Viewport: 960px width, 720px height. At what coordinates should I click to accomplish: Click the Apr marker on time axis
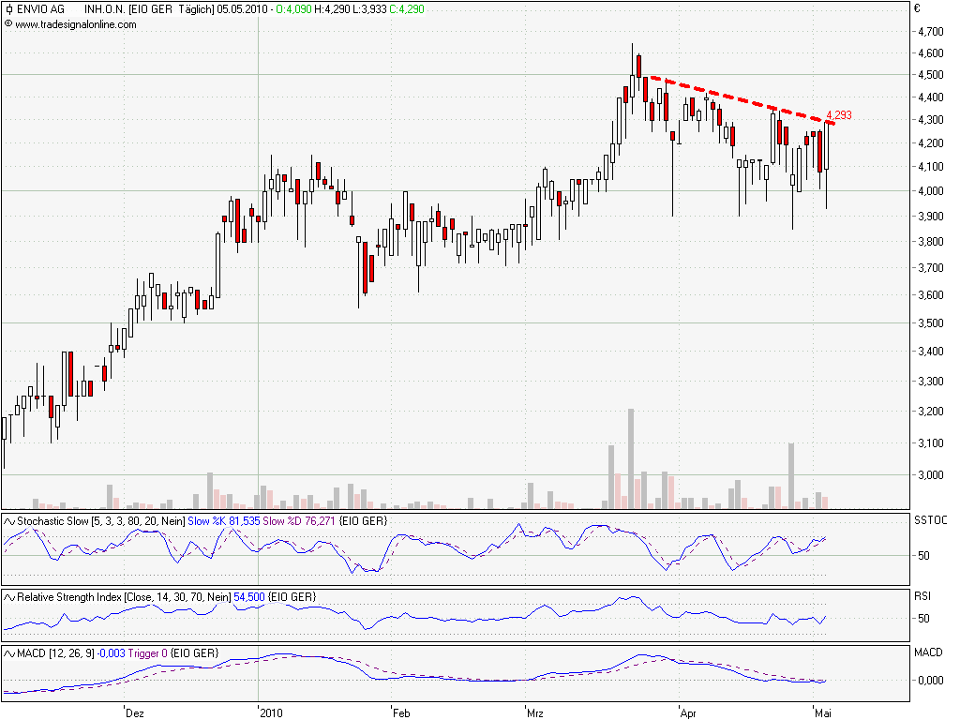coord(688,712)
